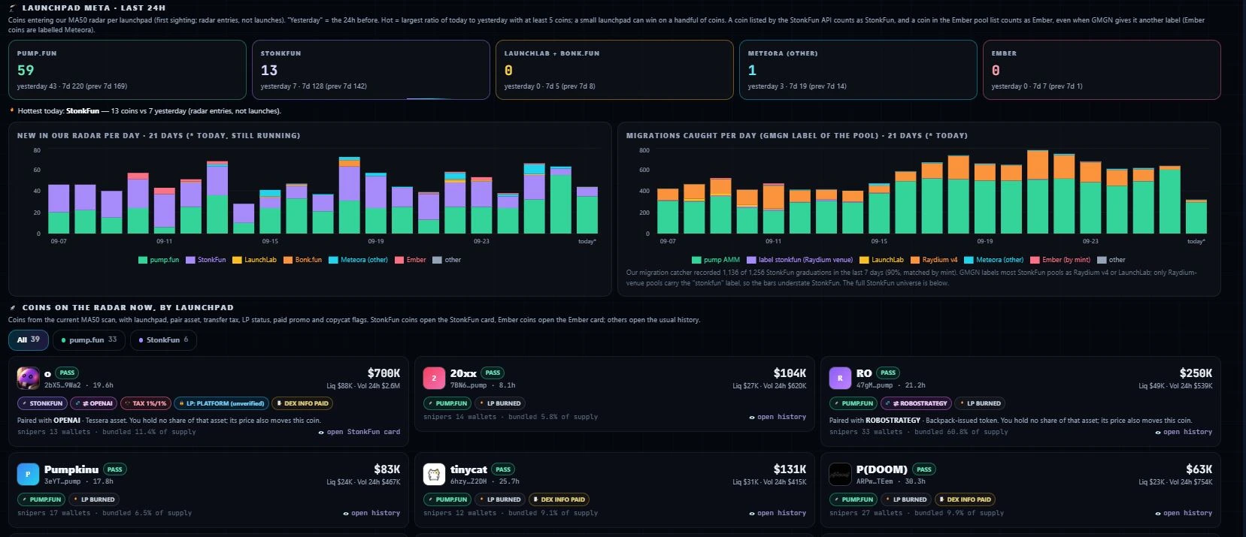Viewport: 1246px width, 537px height.
Task: Select the StonkFun 6 filter tab
Action: pyautogui.click(x=163, y=339)
